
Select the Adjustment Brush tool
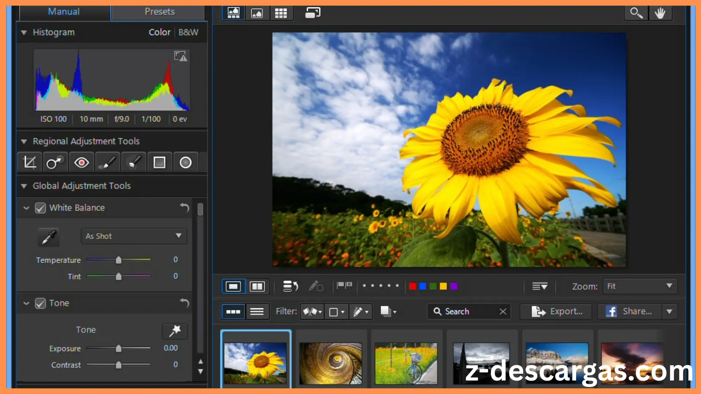tap(108, 162)
